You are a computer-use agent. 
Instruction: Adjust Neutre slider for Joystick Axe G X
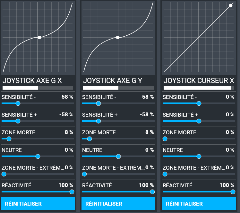(38, 156)
